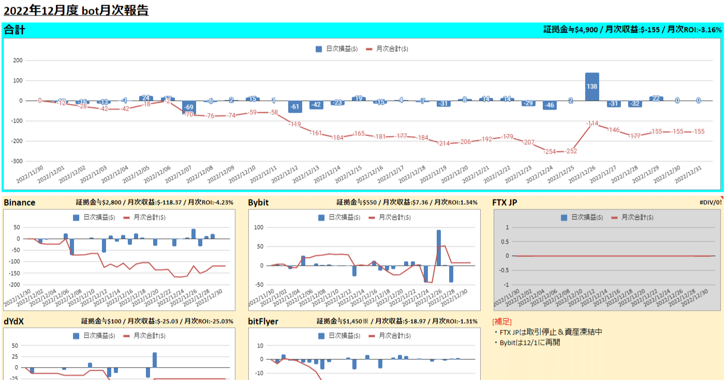Select the -146 line data label

point(613,130)
